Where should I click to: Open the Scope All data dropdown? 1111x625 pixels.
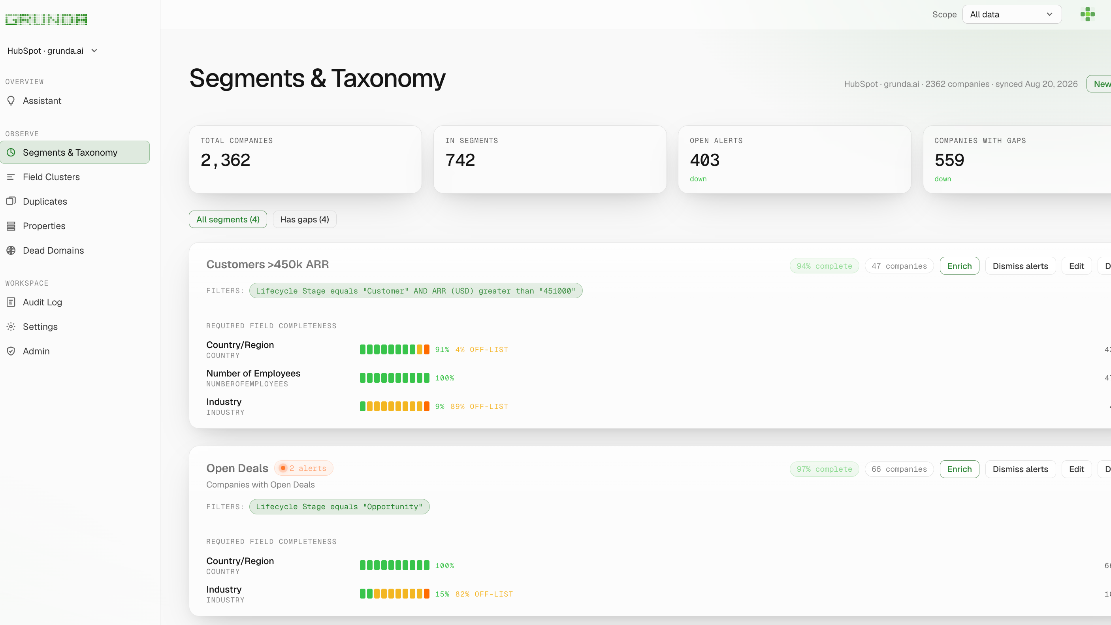pyautogui.click(x=1012, y=14)
